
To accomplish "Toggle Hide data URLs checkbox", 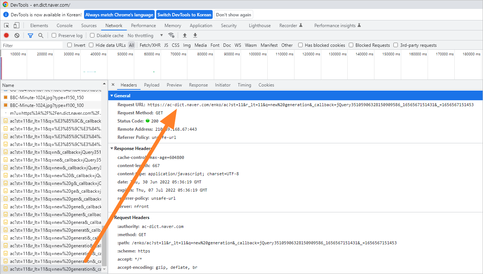I will (x=91, y=45).
